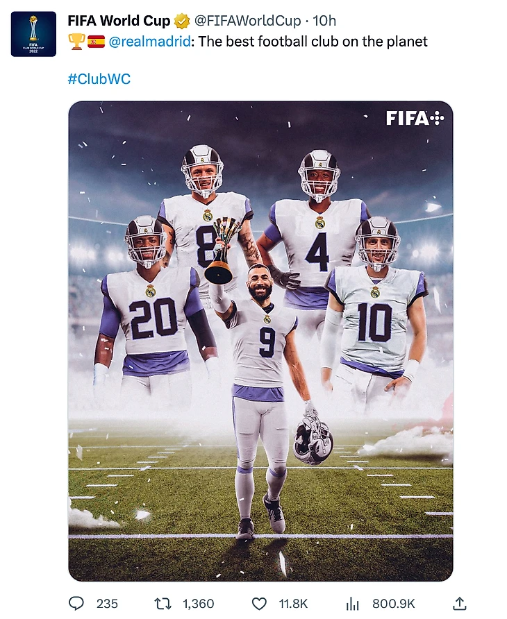Click the @FIFAWorldCup handle

(x=247, y=21)
